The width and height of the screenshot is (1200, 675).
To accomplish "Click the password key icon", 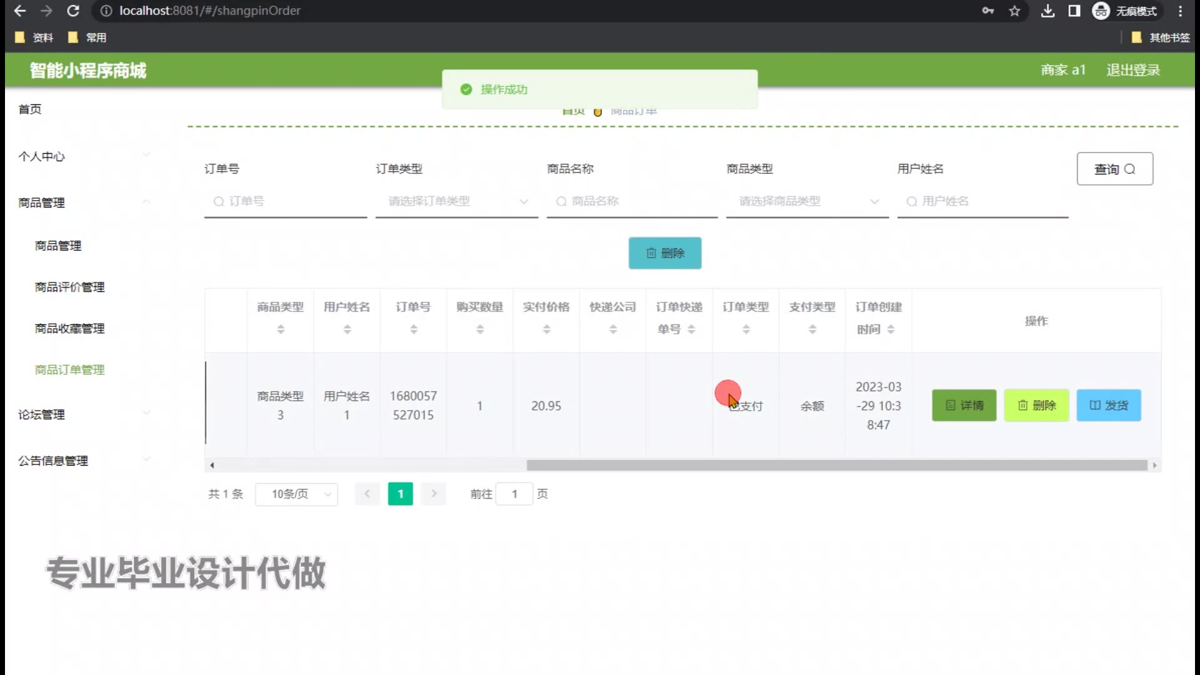I will (988, 11).
